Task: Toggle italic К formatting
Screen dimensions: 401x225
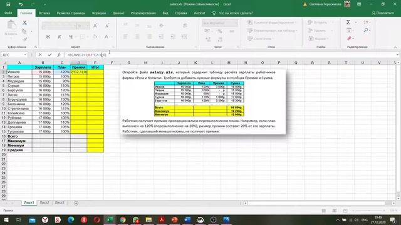Action: pos(60,37)
